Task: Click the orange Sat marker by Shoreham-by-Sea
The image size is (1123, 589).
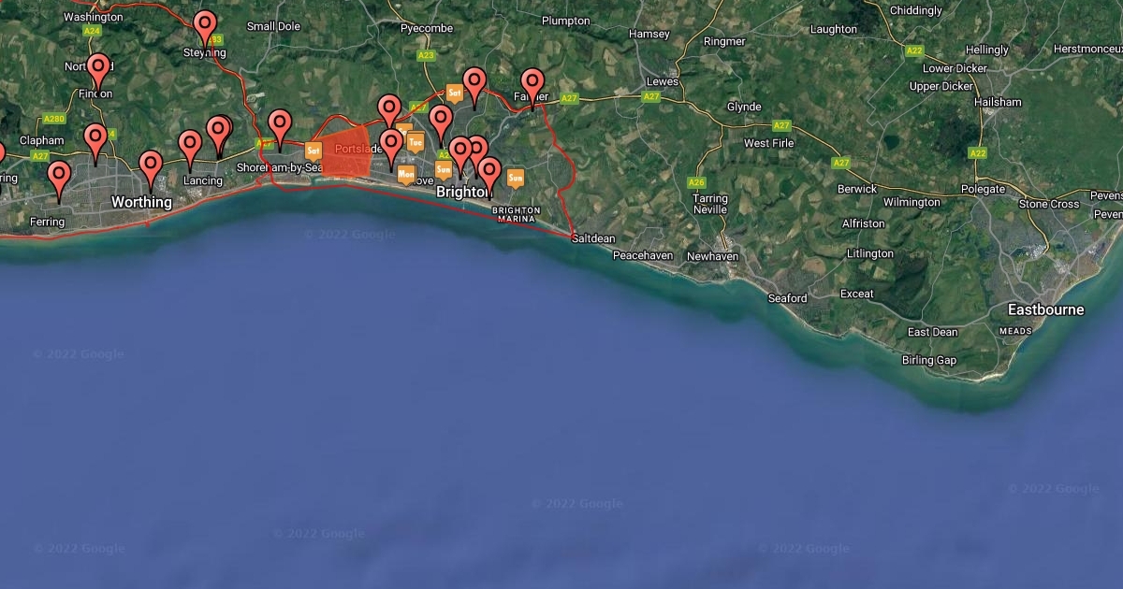Action: [314, 150]
